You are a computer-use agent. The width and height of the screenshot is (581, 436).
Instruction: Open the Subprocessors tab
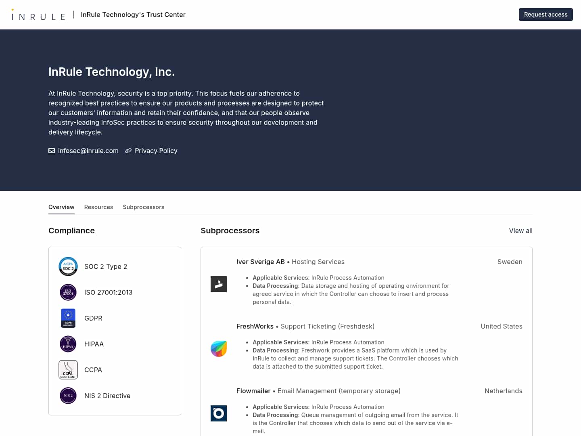coord(143,207)
